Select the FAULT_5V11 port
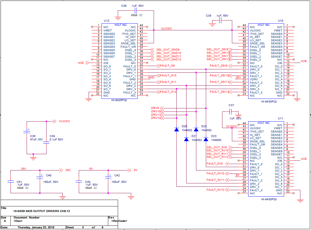The image size is (311, 230). point(218,180)
